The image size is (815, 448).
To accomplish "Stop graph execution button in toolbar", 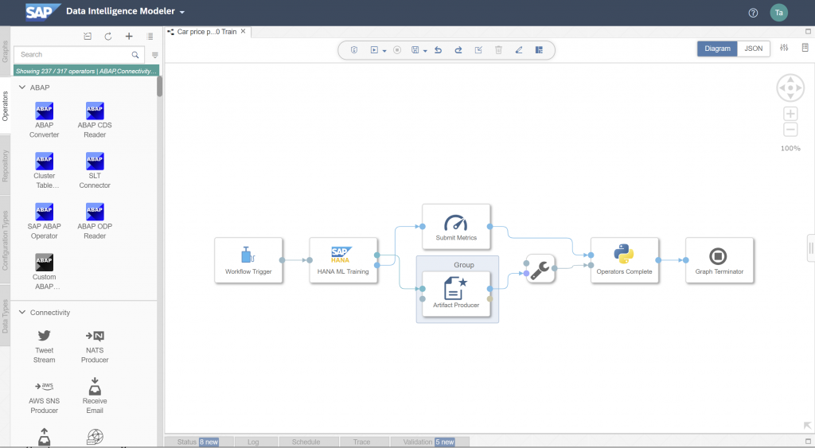I will tap(397, 50).
